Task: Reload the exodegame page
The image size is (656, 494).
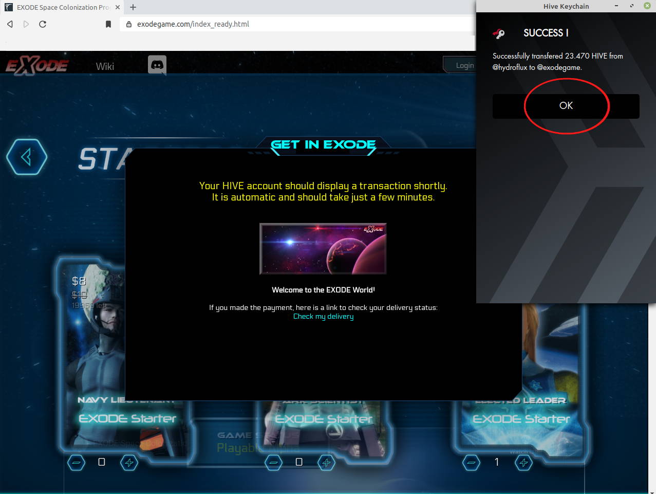Action: [43, 24]
